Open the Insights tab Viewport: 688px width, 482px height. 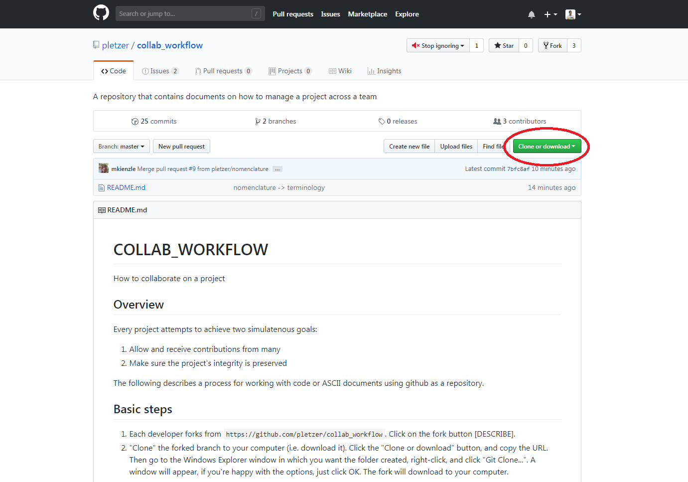pyautogui.click(x=384, y=71)
